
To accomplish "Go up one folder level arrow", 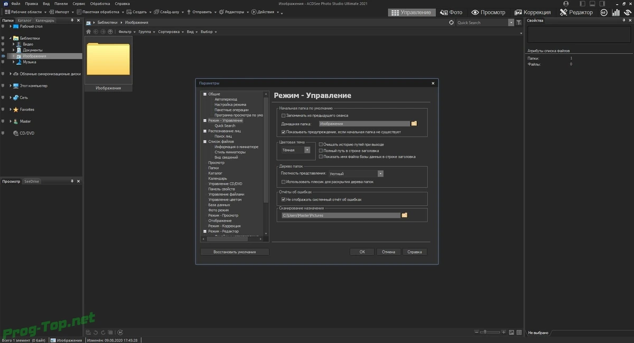I will 110,32.
